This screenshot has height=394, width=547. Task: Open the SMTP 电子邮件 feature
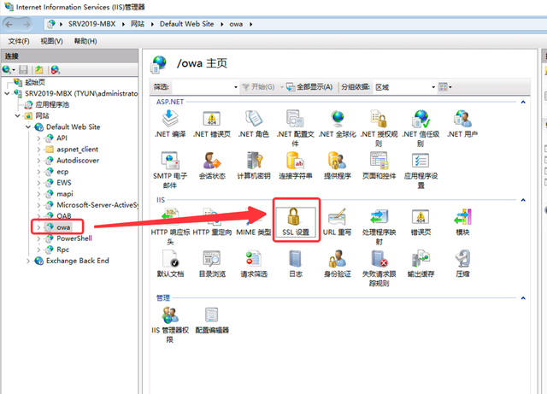[x=170, y=170]
